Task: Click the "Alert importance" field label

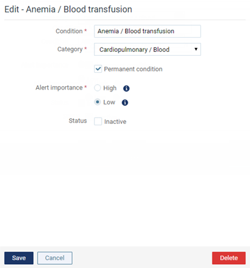Action: (59, 88)
